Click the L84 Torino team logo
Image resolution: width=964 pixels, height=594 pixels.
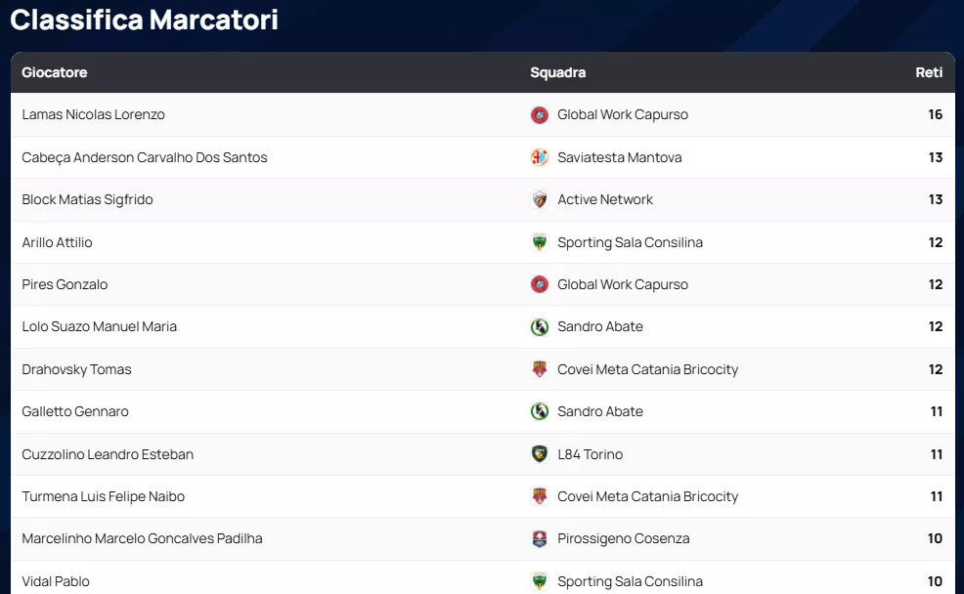coord(540,454)
